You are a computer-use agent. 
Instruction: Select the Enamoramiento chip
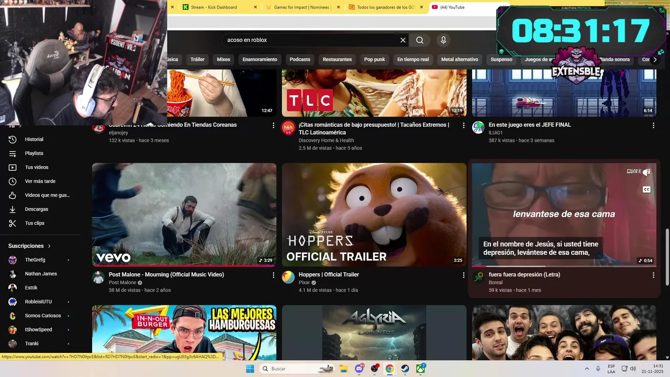(x=260, y=60)
